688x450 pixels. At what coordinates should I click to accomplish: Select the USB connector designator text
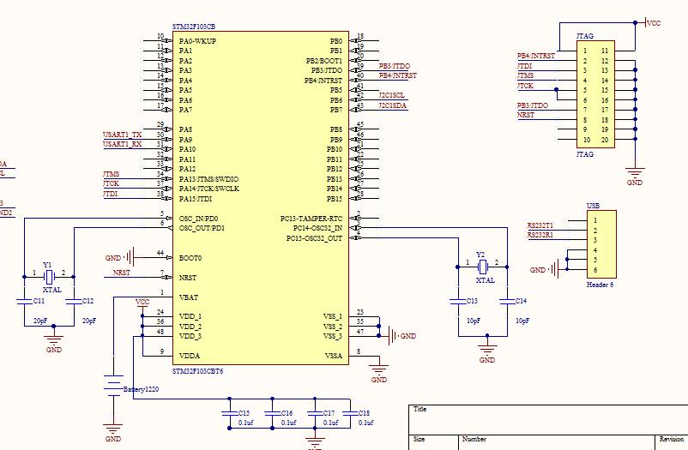[x=594, y=206]
